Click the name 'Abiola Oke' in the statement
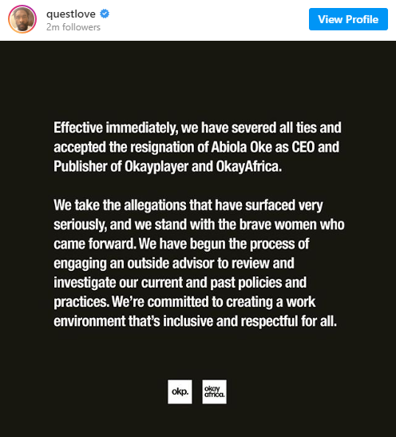The image size is (396, 437). pyautogui.click(x=241, y=147)
